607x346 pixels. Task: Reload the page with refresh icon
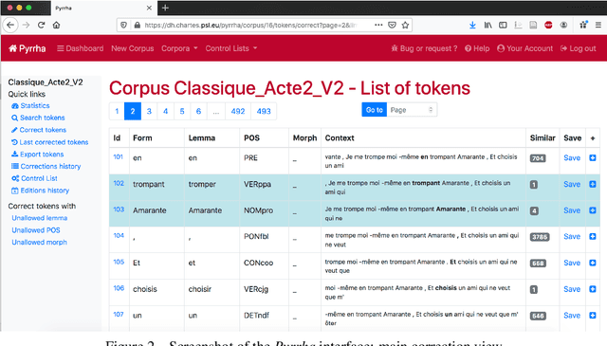pos(41,26)
